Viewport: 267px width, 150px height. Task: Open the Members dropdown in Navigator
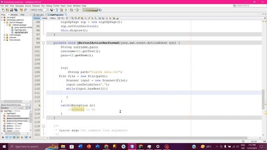(x=8, y=108)
